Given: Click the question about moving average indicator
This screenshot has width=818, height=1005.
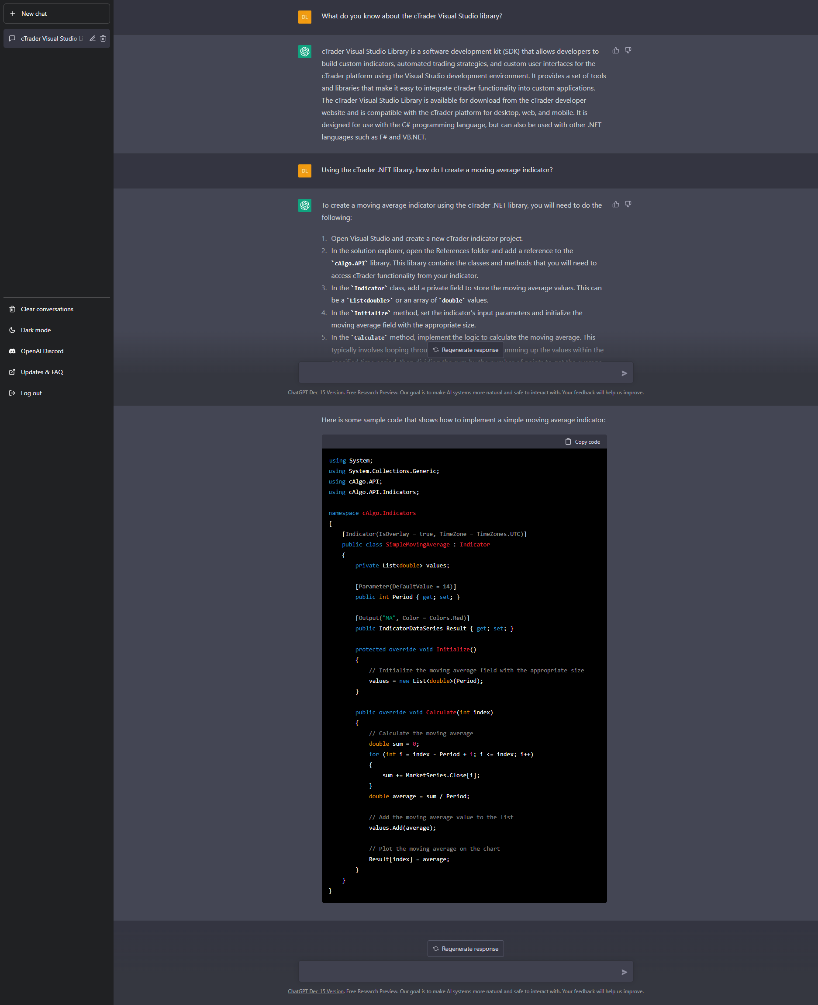Looking at the screenshot, I should pyautogui.click(x=437, y=170).
